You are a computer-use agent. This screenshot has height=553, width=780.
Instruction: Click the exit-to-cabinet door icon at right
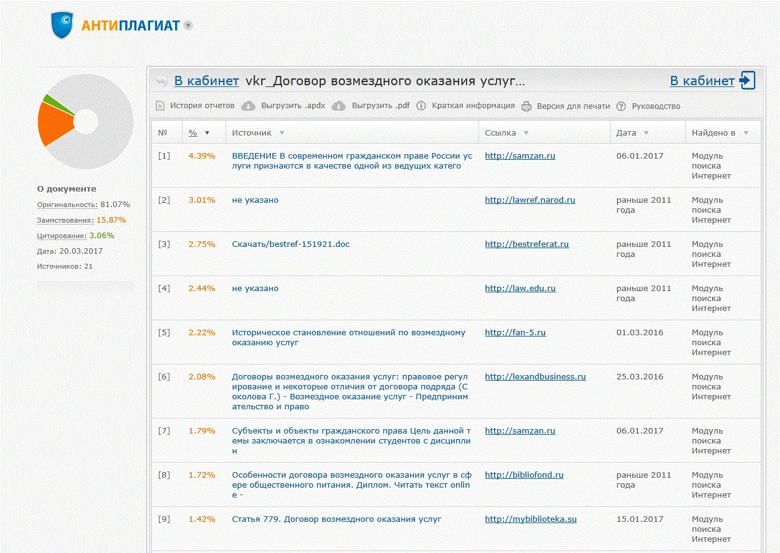coord(747,81)
